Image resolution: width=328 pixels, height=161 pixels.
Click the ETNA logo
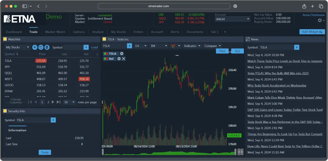(x=19, y=19)
